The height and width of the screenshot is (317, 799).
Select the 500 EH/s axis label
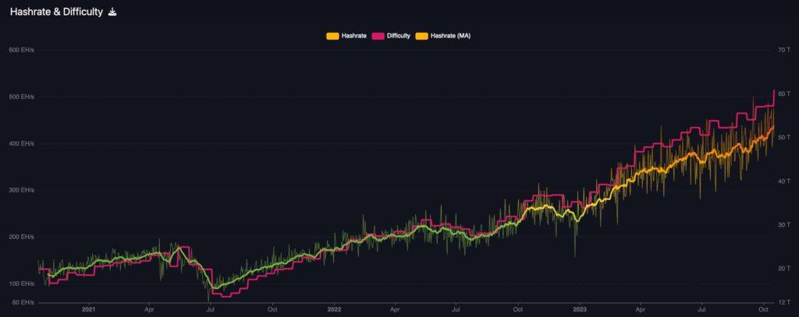pos(21,97)
